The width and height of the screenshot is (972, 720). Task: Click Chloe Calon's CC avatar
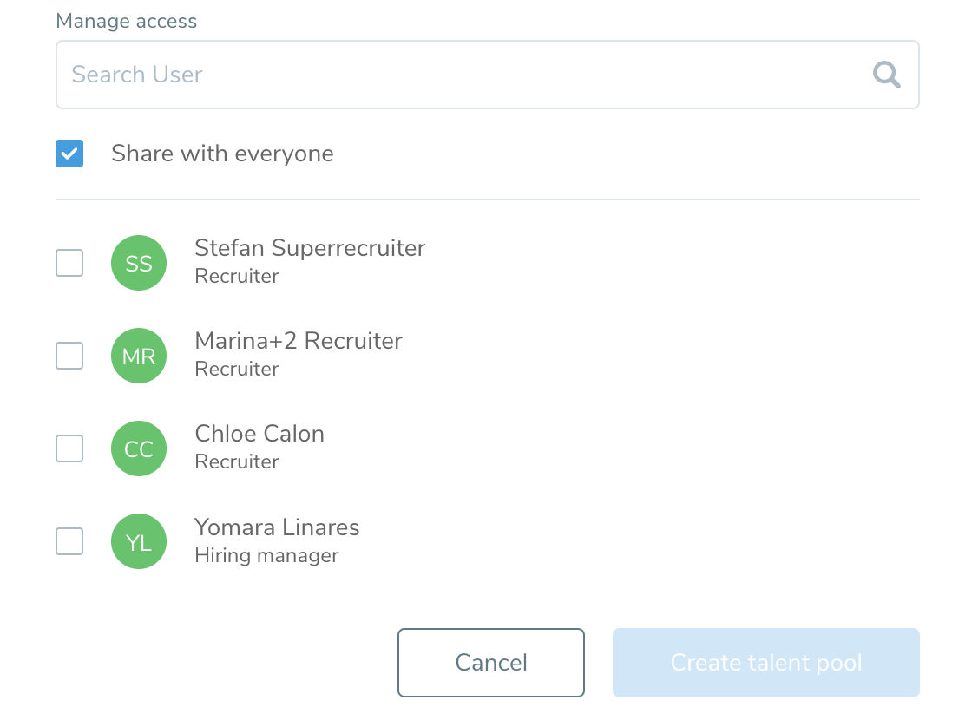(139, 448)
